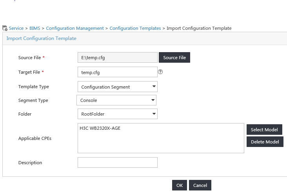This screenshot has height=194, width=287.
Task: Cancel the import configuration template
Action: [x=200, y=185]
